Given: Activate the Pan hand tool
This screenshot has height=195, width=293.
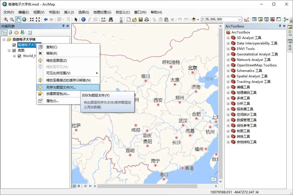Looking at the screenshot, I should (18, 19).
